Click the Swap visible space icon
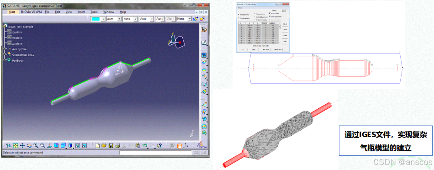Screen dimensions: 434x170 click(85, 145)
